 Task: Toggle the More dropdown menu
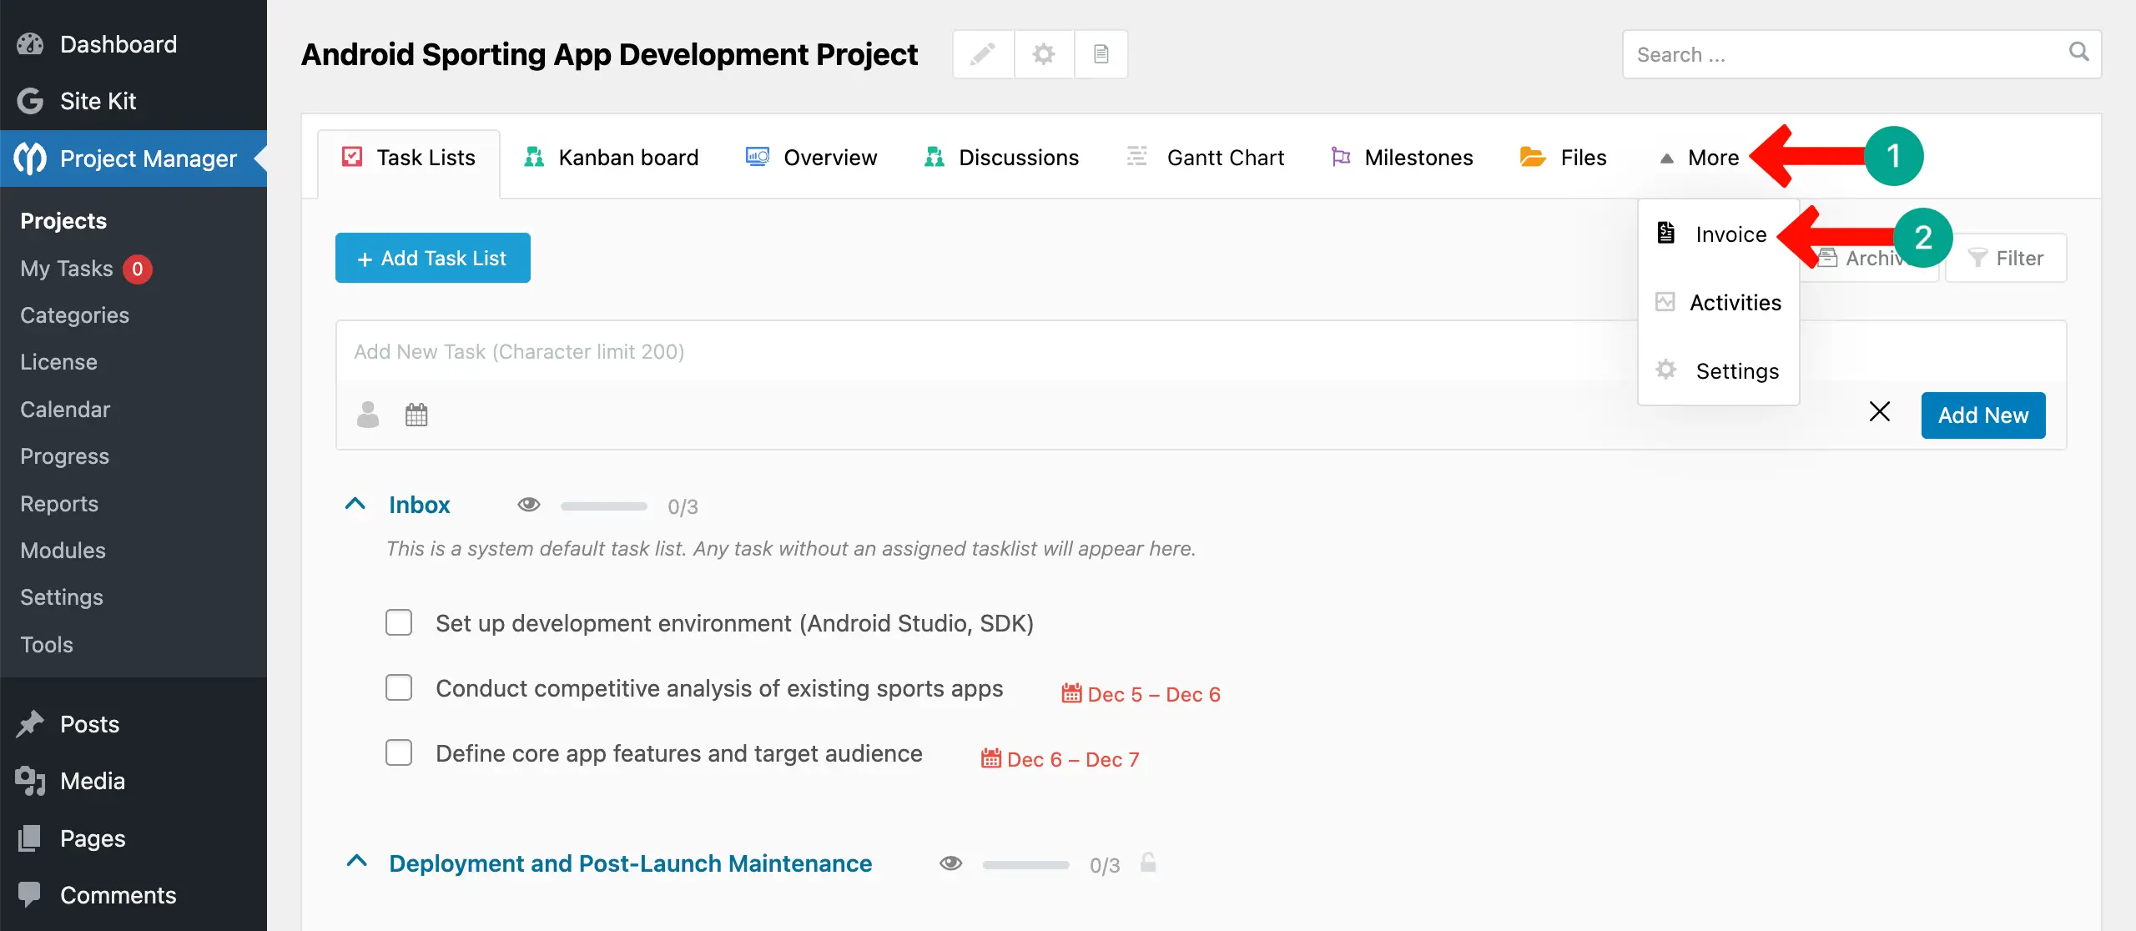point(1700,158)
